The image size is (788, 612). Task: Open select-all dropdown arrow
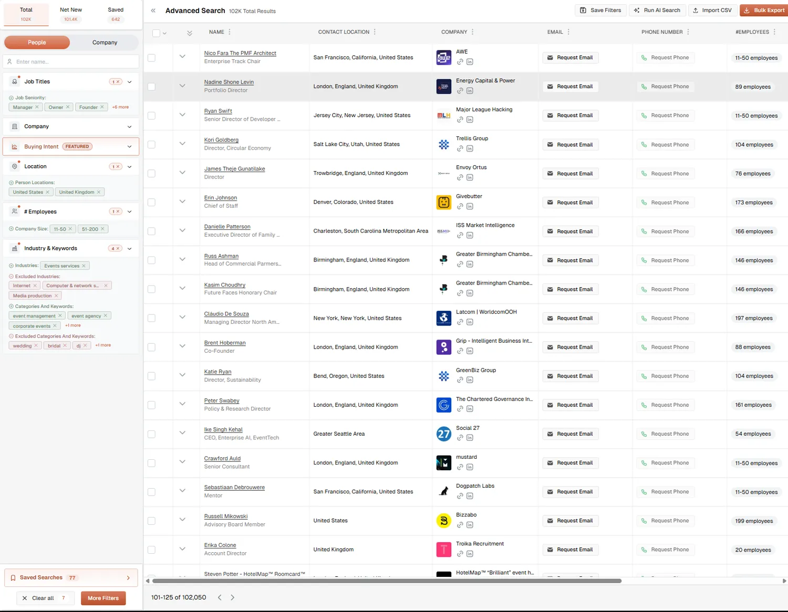pos(164,33)
